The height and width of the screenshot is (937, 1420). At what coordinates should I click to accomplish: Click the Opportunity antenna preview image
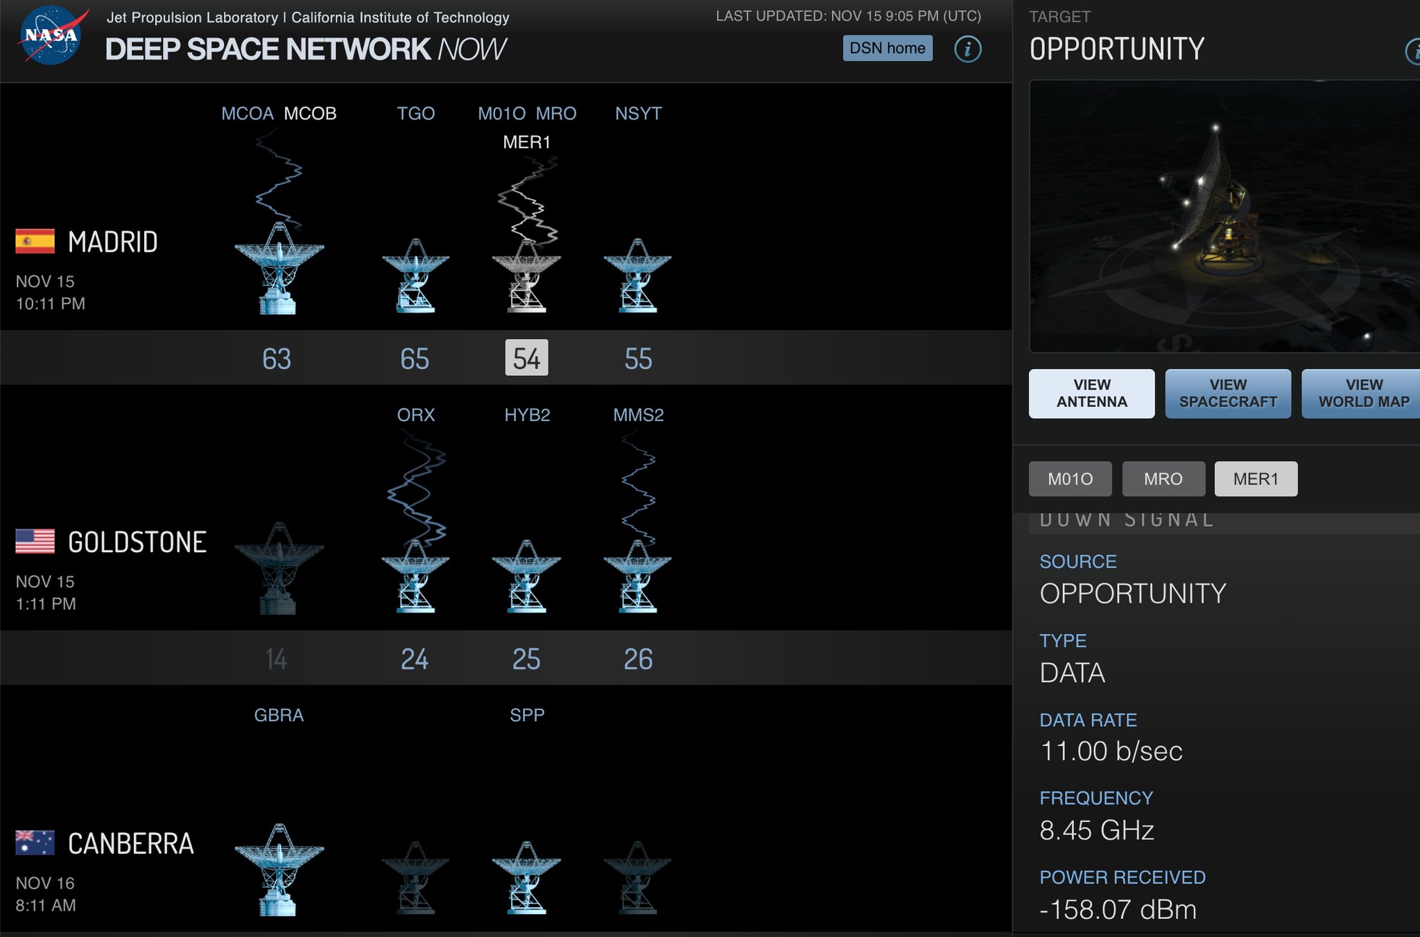1224,216
